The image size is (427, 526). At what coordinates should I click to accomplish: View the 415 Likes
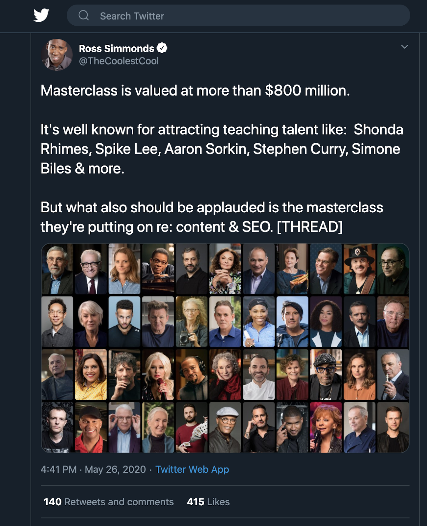(x=208, y=502)
